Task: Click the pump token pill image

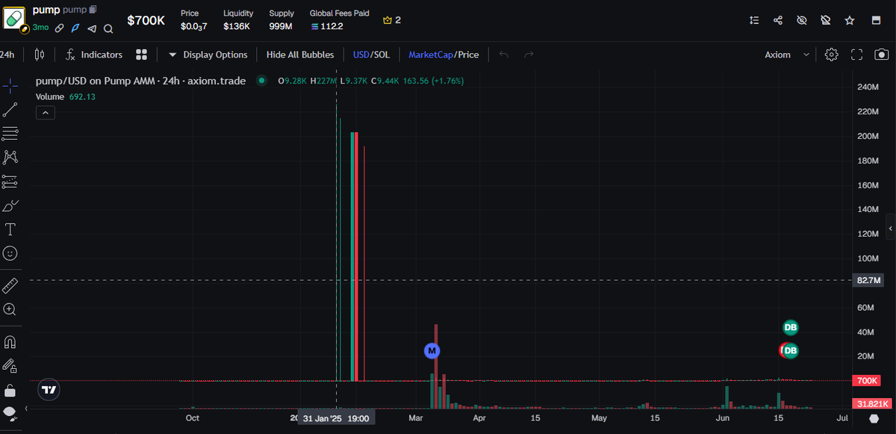Action: (15, 18)
